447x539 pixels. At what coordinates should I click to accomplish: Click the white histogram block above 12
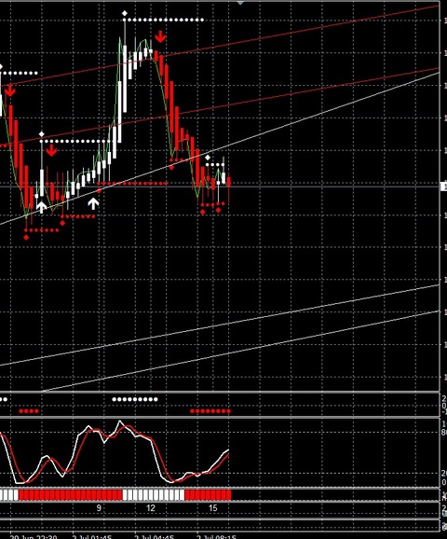click(x=154, y=495)
